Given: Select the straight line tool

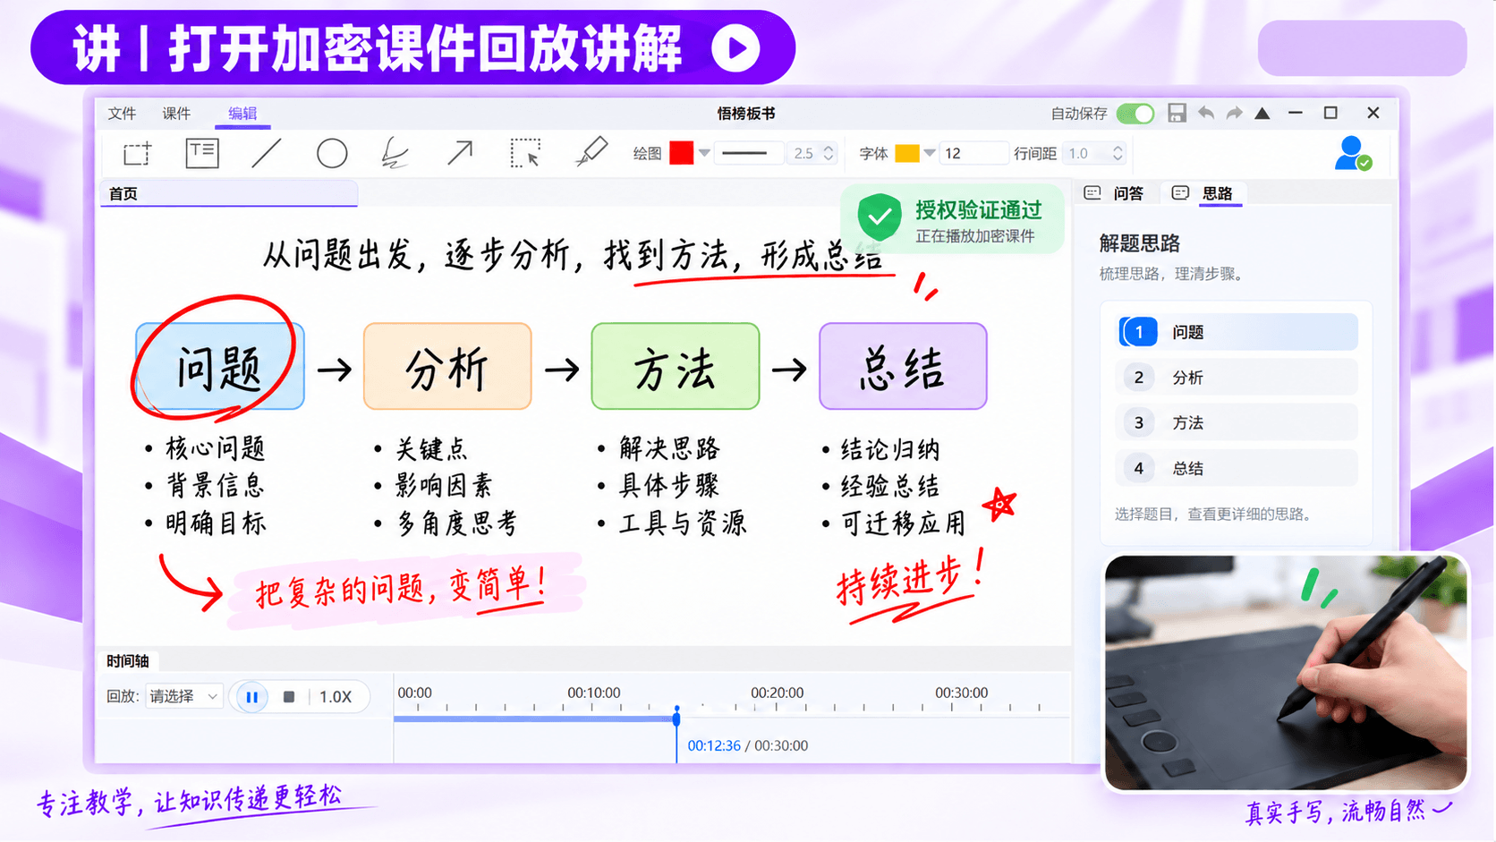Looking at the screenshot, I should [x=267, y=153].
